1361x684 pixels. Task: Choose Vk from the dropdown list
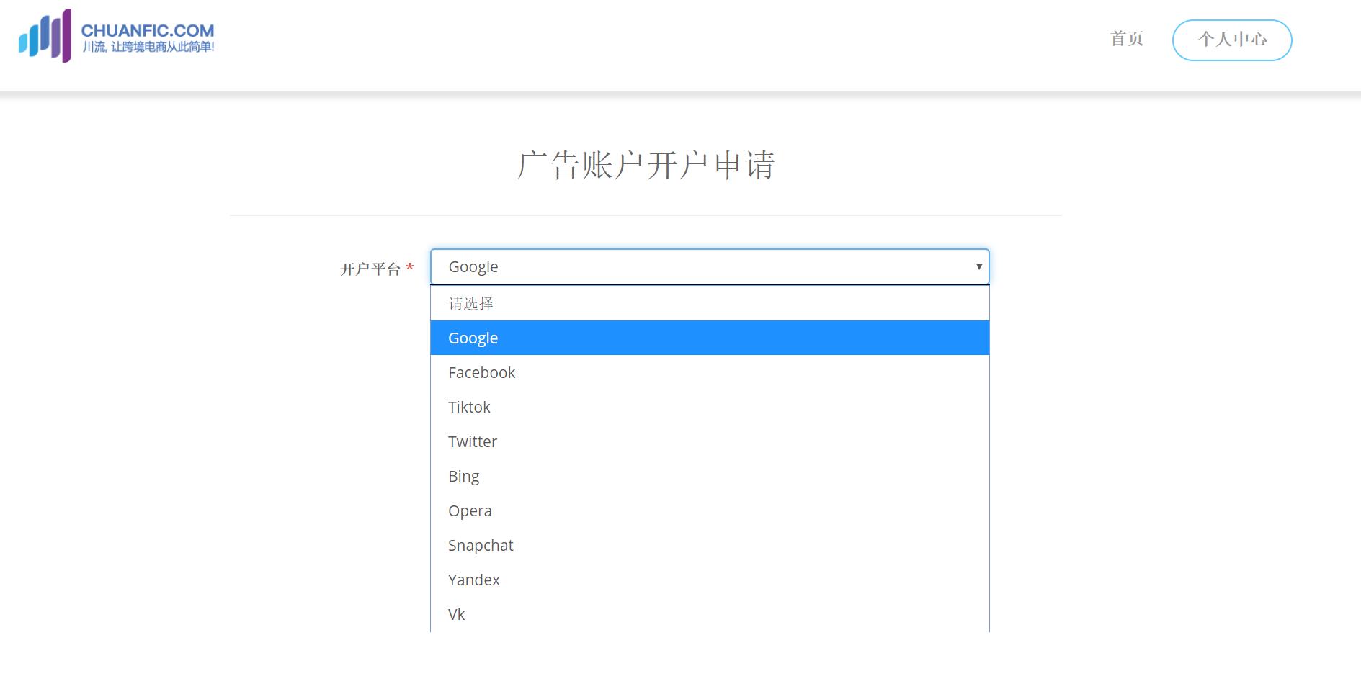pyautogui.click(x=710, y=614)
